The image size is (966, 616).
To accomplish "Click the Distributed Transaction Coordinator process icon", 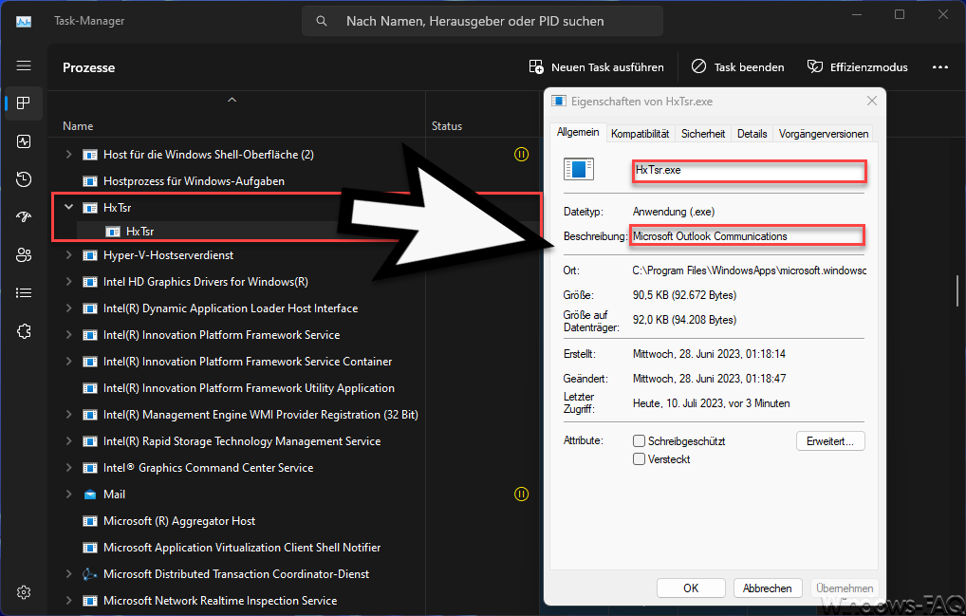I will (x=90, y=574).
